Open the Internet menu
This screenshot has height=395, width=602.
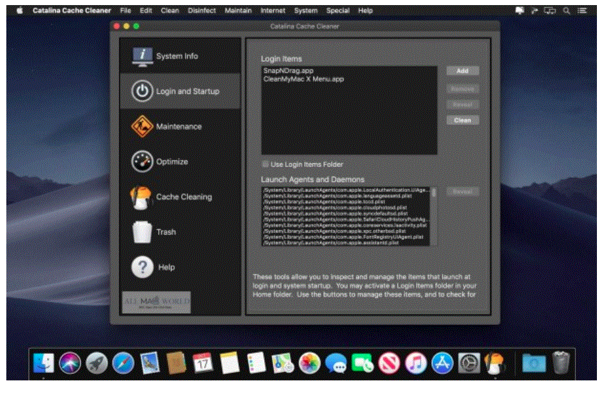[x=272, y=10]
